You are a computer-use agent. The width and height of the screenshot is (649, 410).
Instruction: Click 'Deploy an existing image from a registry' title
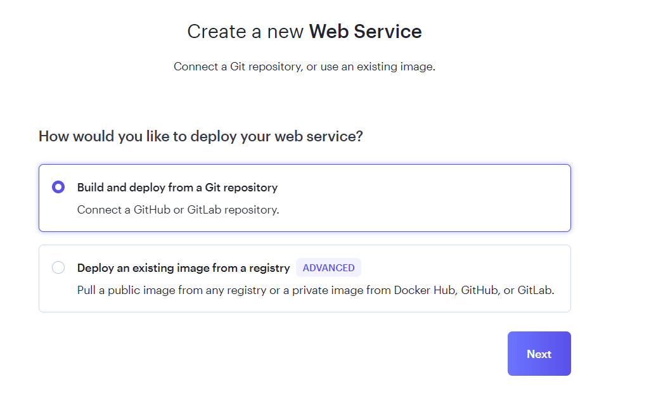(x=183, y=268)
